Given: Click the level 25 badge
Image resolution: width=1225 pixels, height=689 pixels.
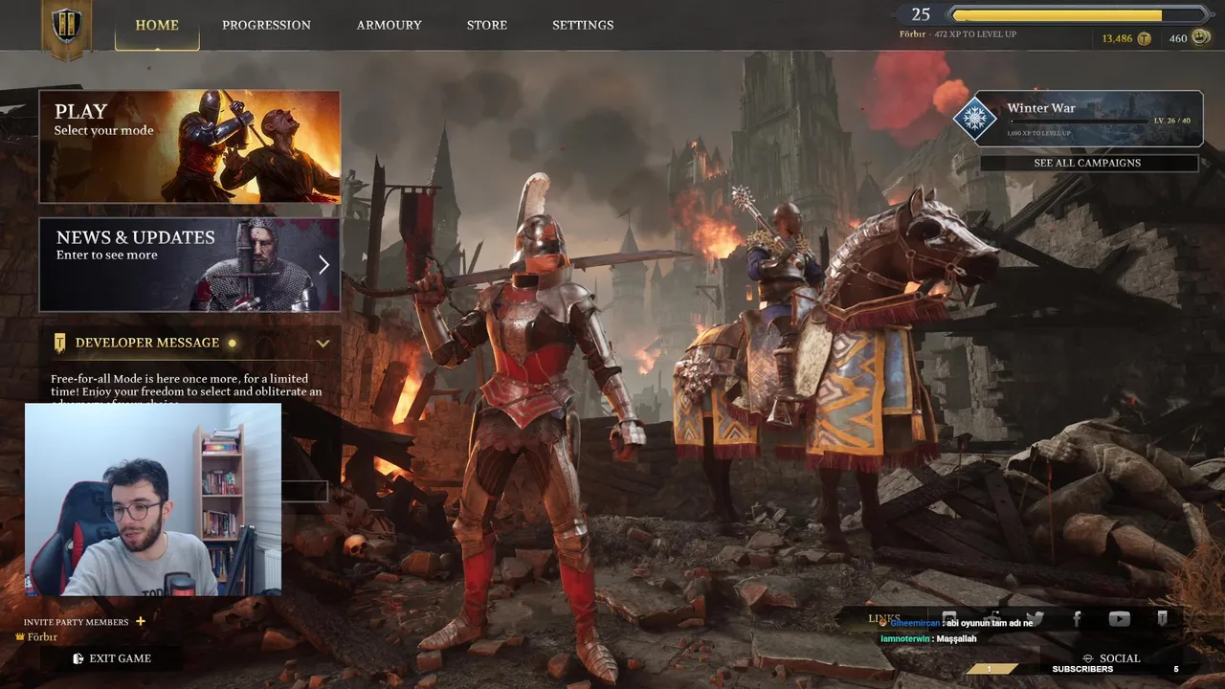Looking at the screenshot, I should tap(921, 14).
